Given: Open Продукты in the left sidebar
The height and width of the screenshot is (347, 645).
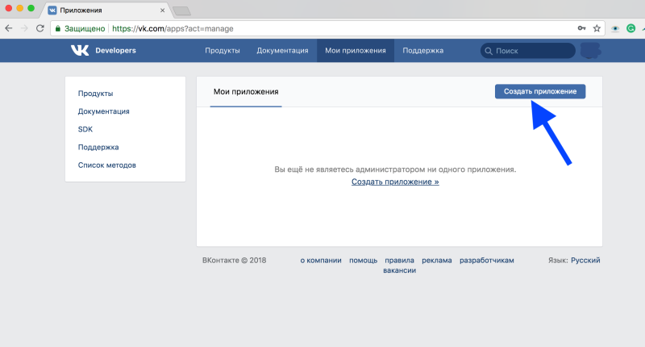Looking at the screenshot, I should [x=95, y=94].
